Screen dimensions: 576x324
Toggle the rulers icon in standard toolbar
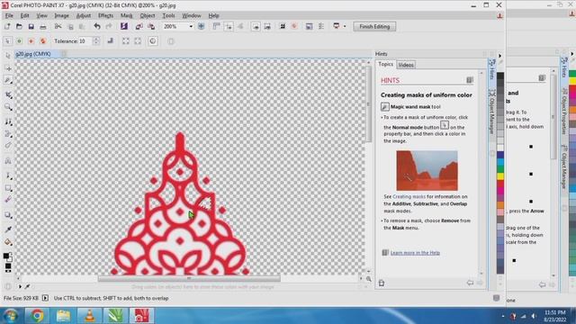[x=216, y=26]
